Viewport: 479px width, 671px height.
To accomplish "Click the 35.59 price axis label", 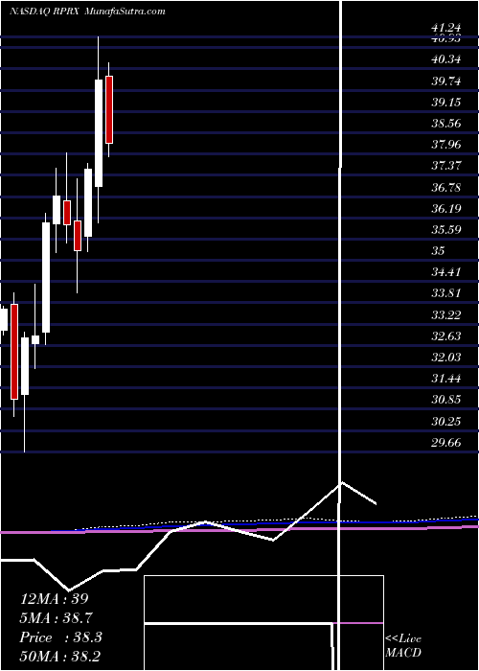I will coord(446,230).
